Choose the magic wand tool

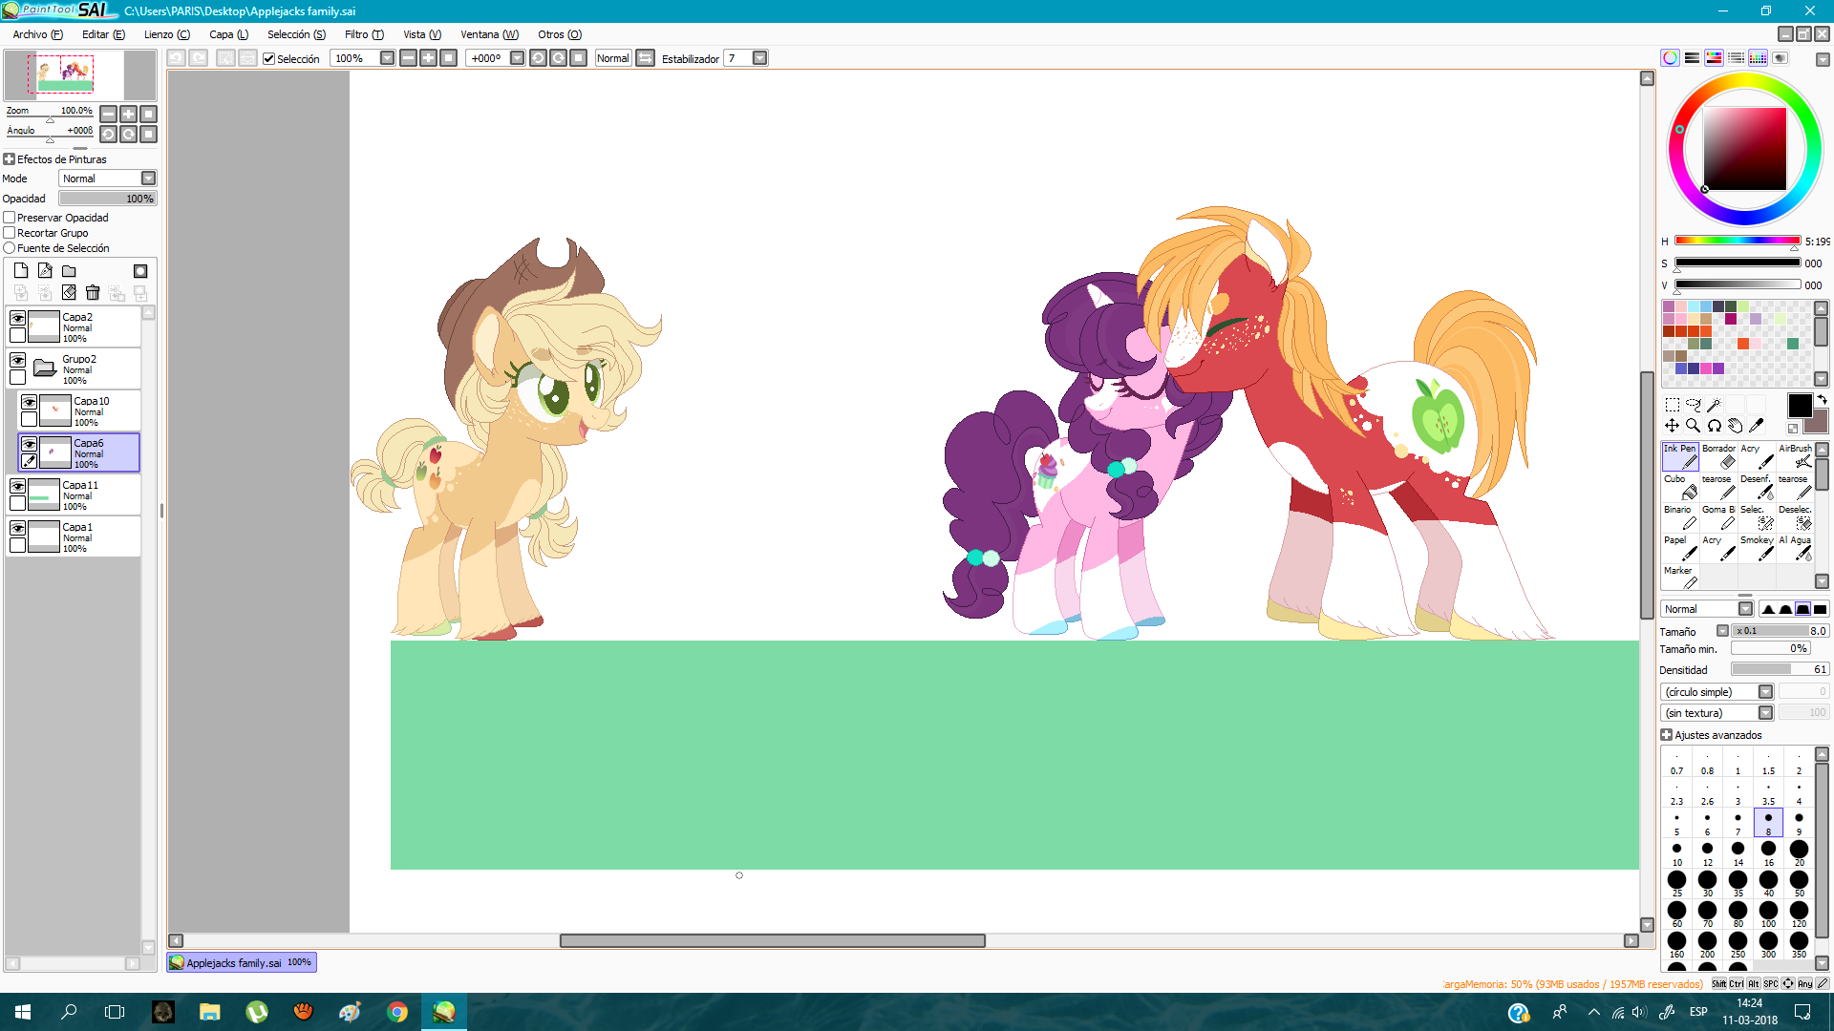pos(1714,405)
